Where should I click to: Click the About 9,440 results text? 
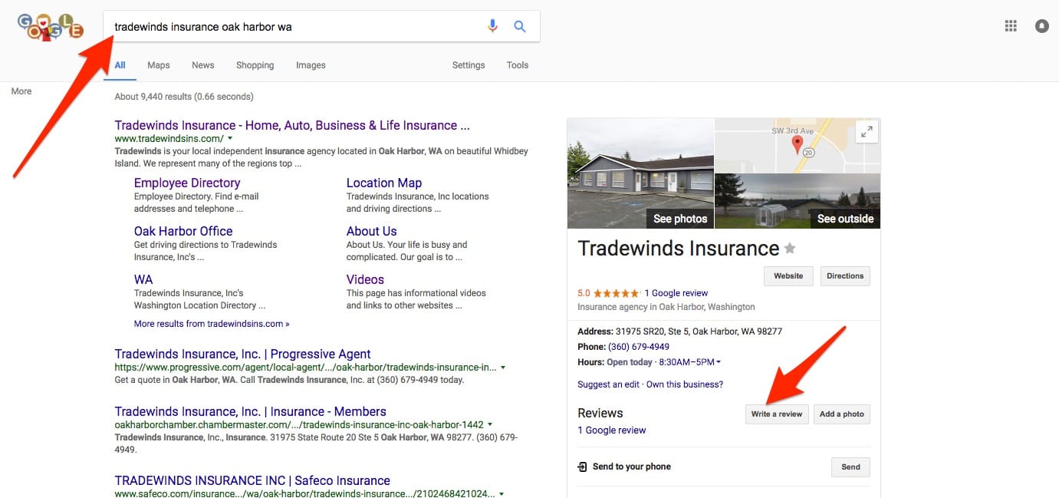coord(184,97)
